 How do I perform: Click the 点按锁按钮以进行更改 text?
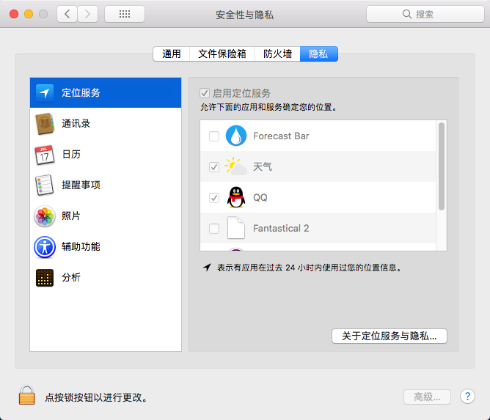(96, 397)
